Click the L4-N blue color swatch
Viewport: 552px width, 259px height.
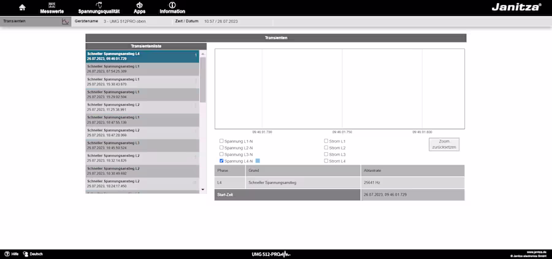coord(258,161)
